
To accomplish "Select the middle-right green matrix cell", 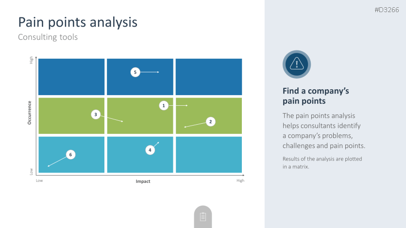I will point(209,115).
